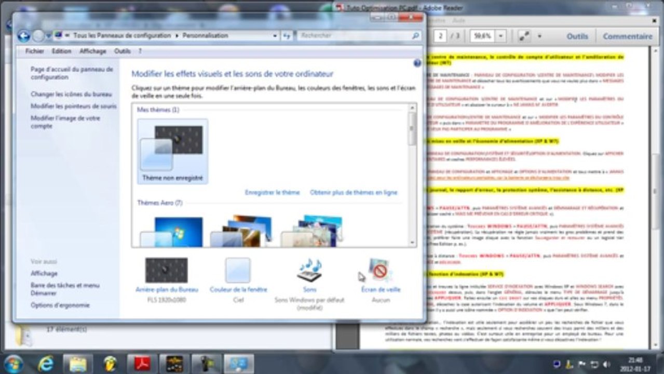Screen dimensions: 664x374
Task: Click the blue help question icon
Action: [417, 63]
